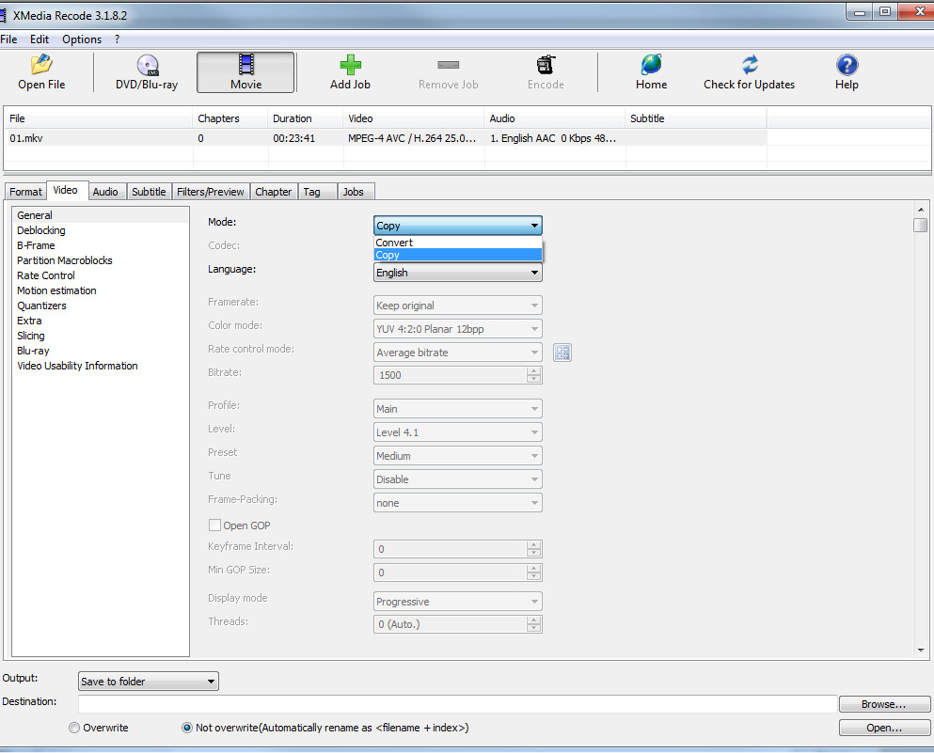934x753 pixels.
Task: Select Rate Control in the settings list
Action: pos(46,275)
